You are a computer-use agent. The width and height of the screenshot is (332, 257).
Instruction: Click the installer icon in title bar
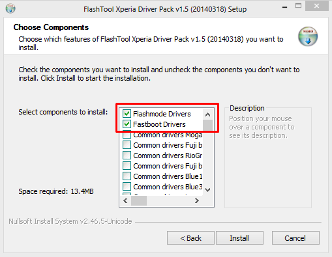coord(10,8)
